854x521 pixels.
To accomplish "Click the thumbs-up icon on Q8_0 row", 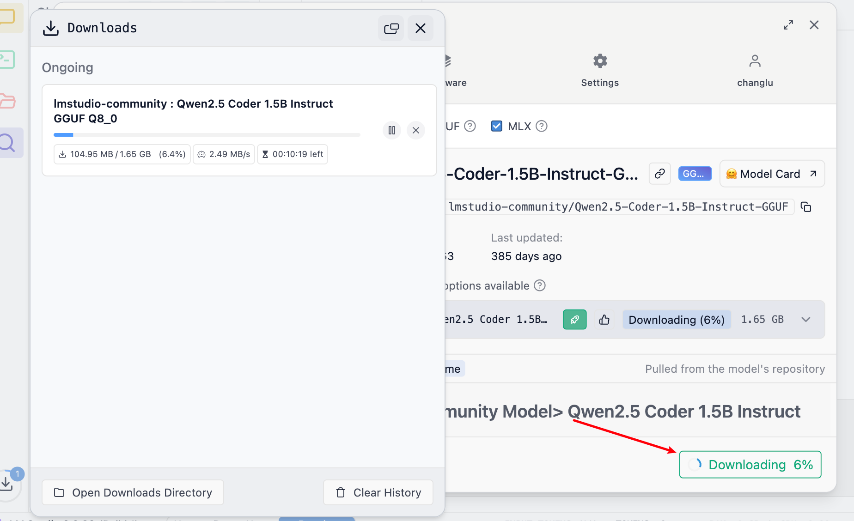I will click(x=604, y=320).
